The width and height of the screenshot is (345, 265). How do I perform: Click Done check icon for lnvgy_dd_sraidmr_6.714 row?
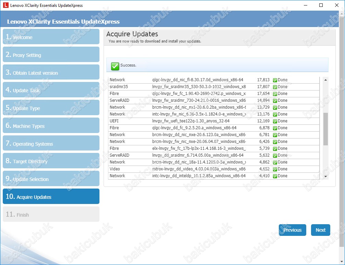point(275,156)
